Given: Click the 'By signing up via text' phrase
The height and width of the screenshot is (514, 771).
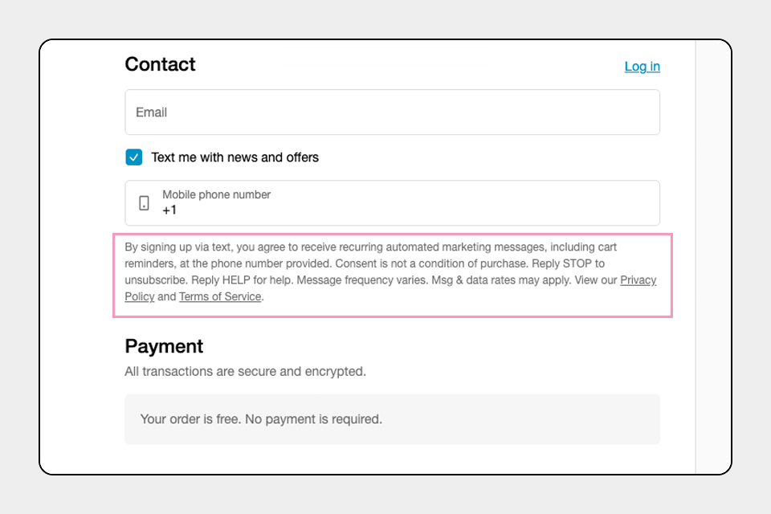Looking at the screenshot, I should click(177, 247).
